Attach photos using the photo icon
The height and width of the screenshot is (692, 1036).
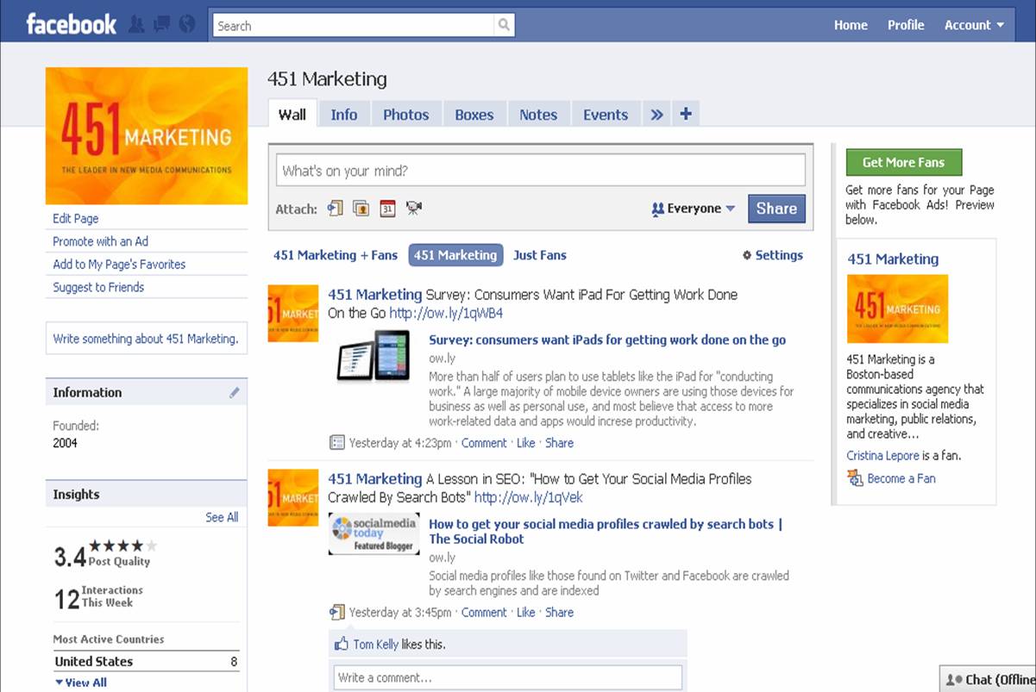(361, 208)
